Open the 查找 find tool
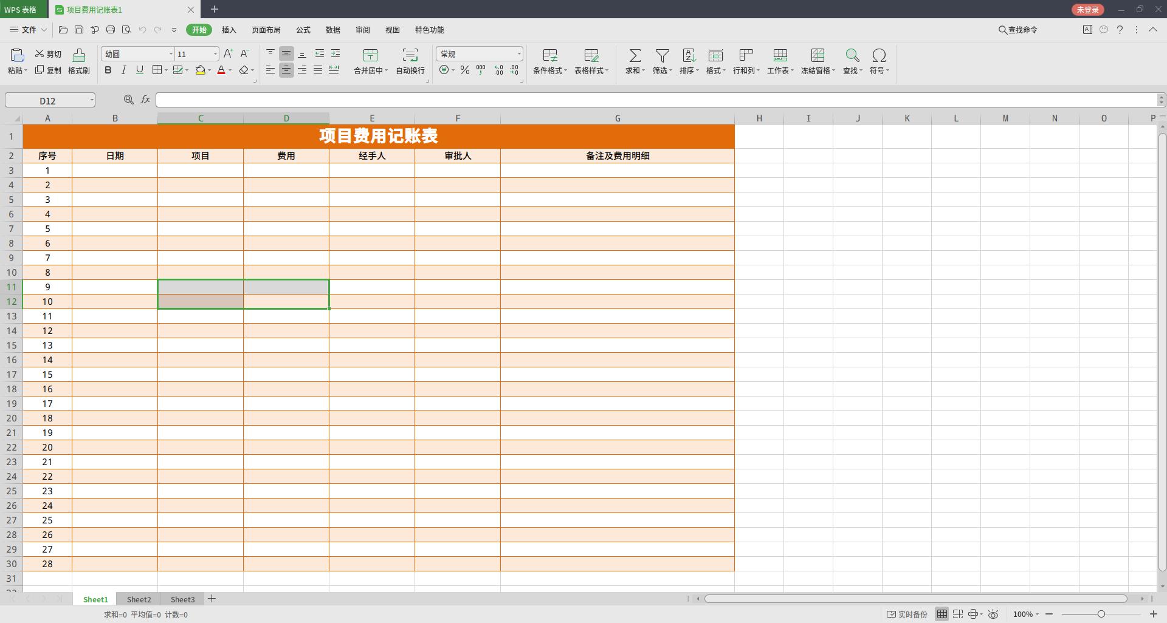Viewport: 1167px width, 623px height. tap(852, 61)
